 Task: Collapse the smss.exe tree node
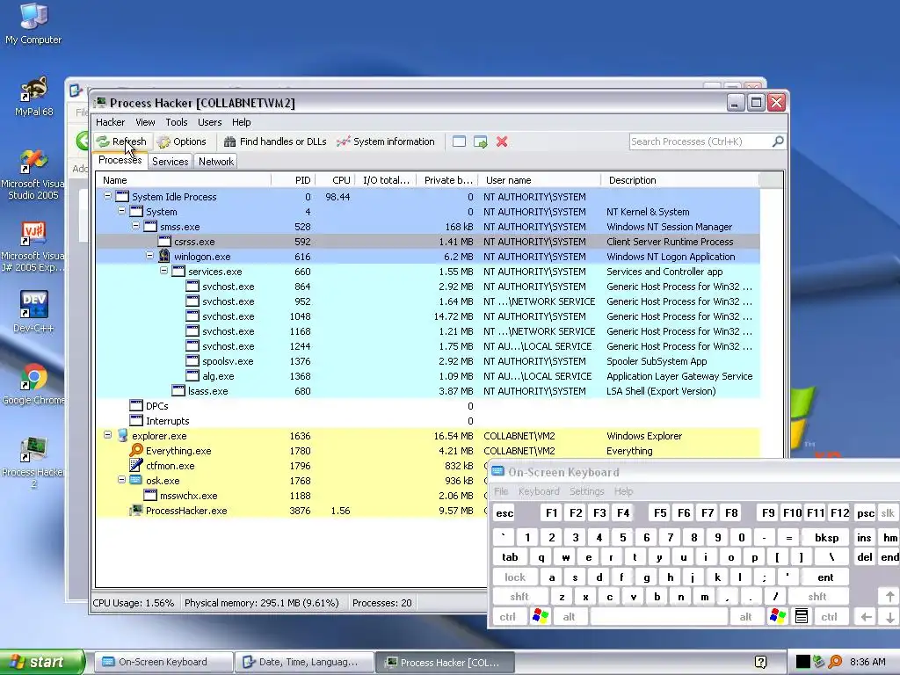pyautogui.click(x=135, y=226)
